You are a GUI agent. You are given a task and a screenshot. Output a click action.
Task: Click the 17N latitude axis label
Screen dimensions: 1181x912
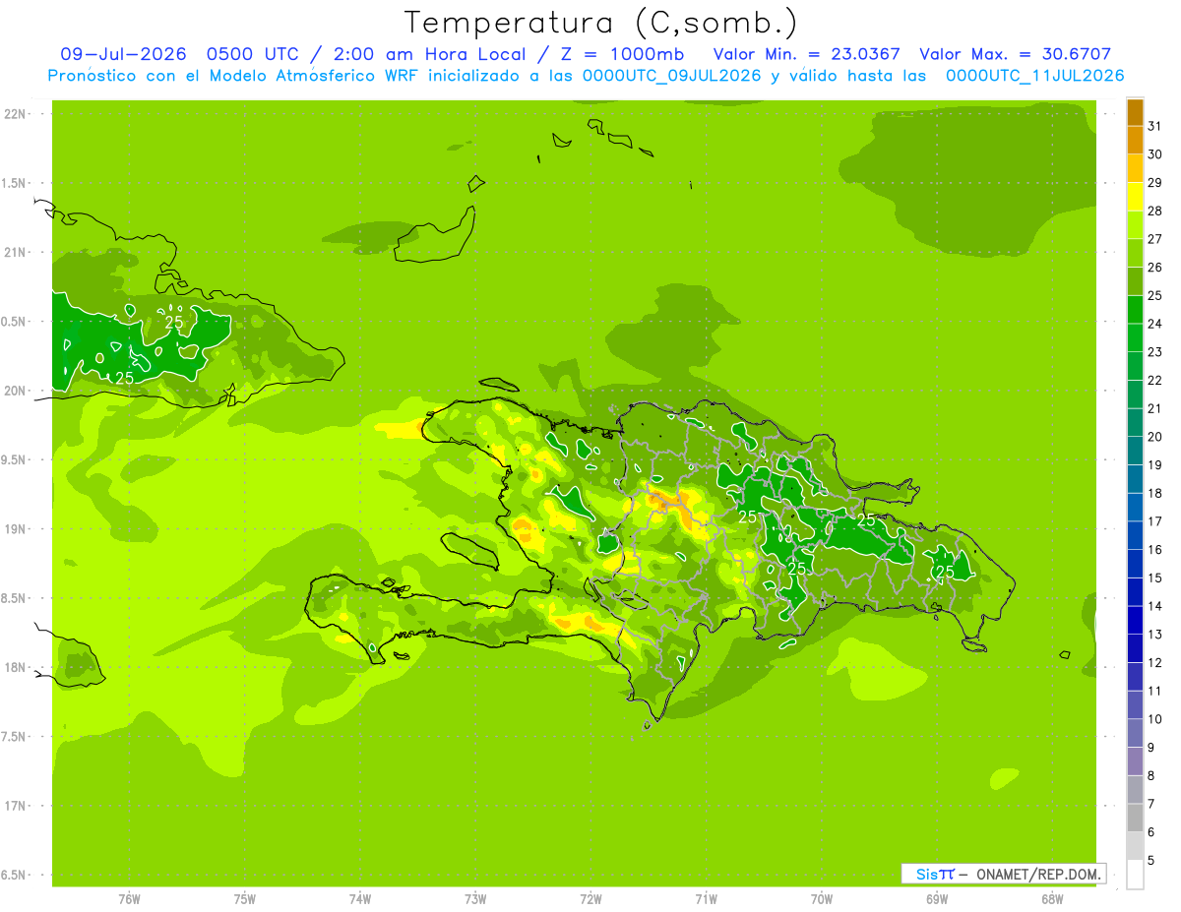16,806
